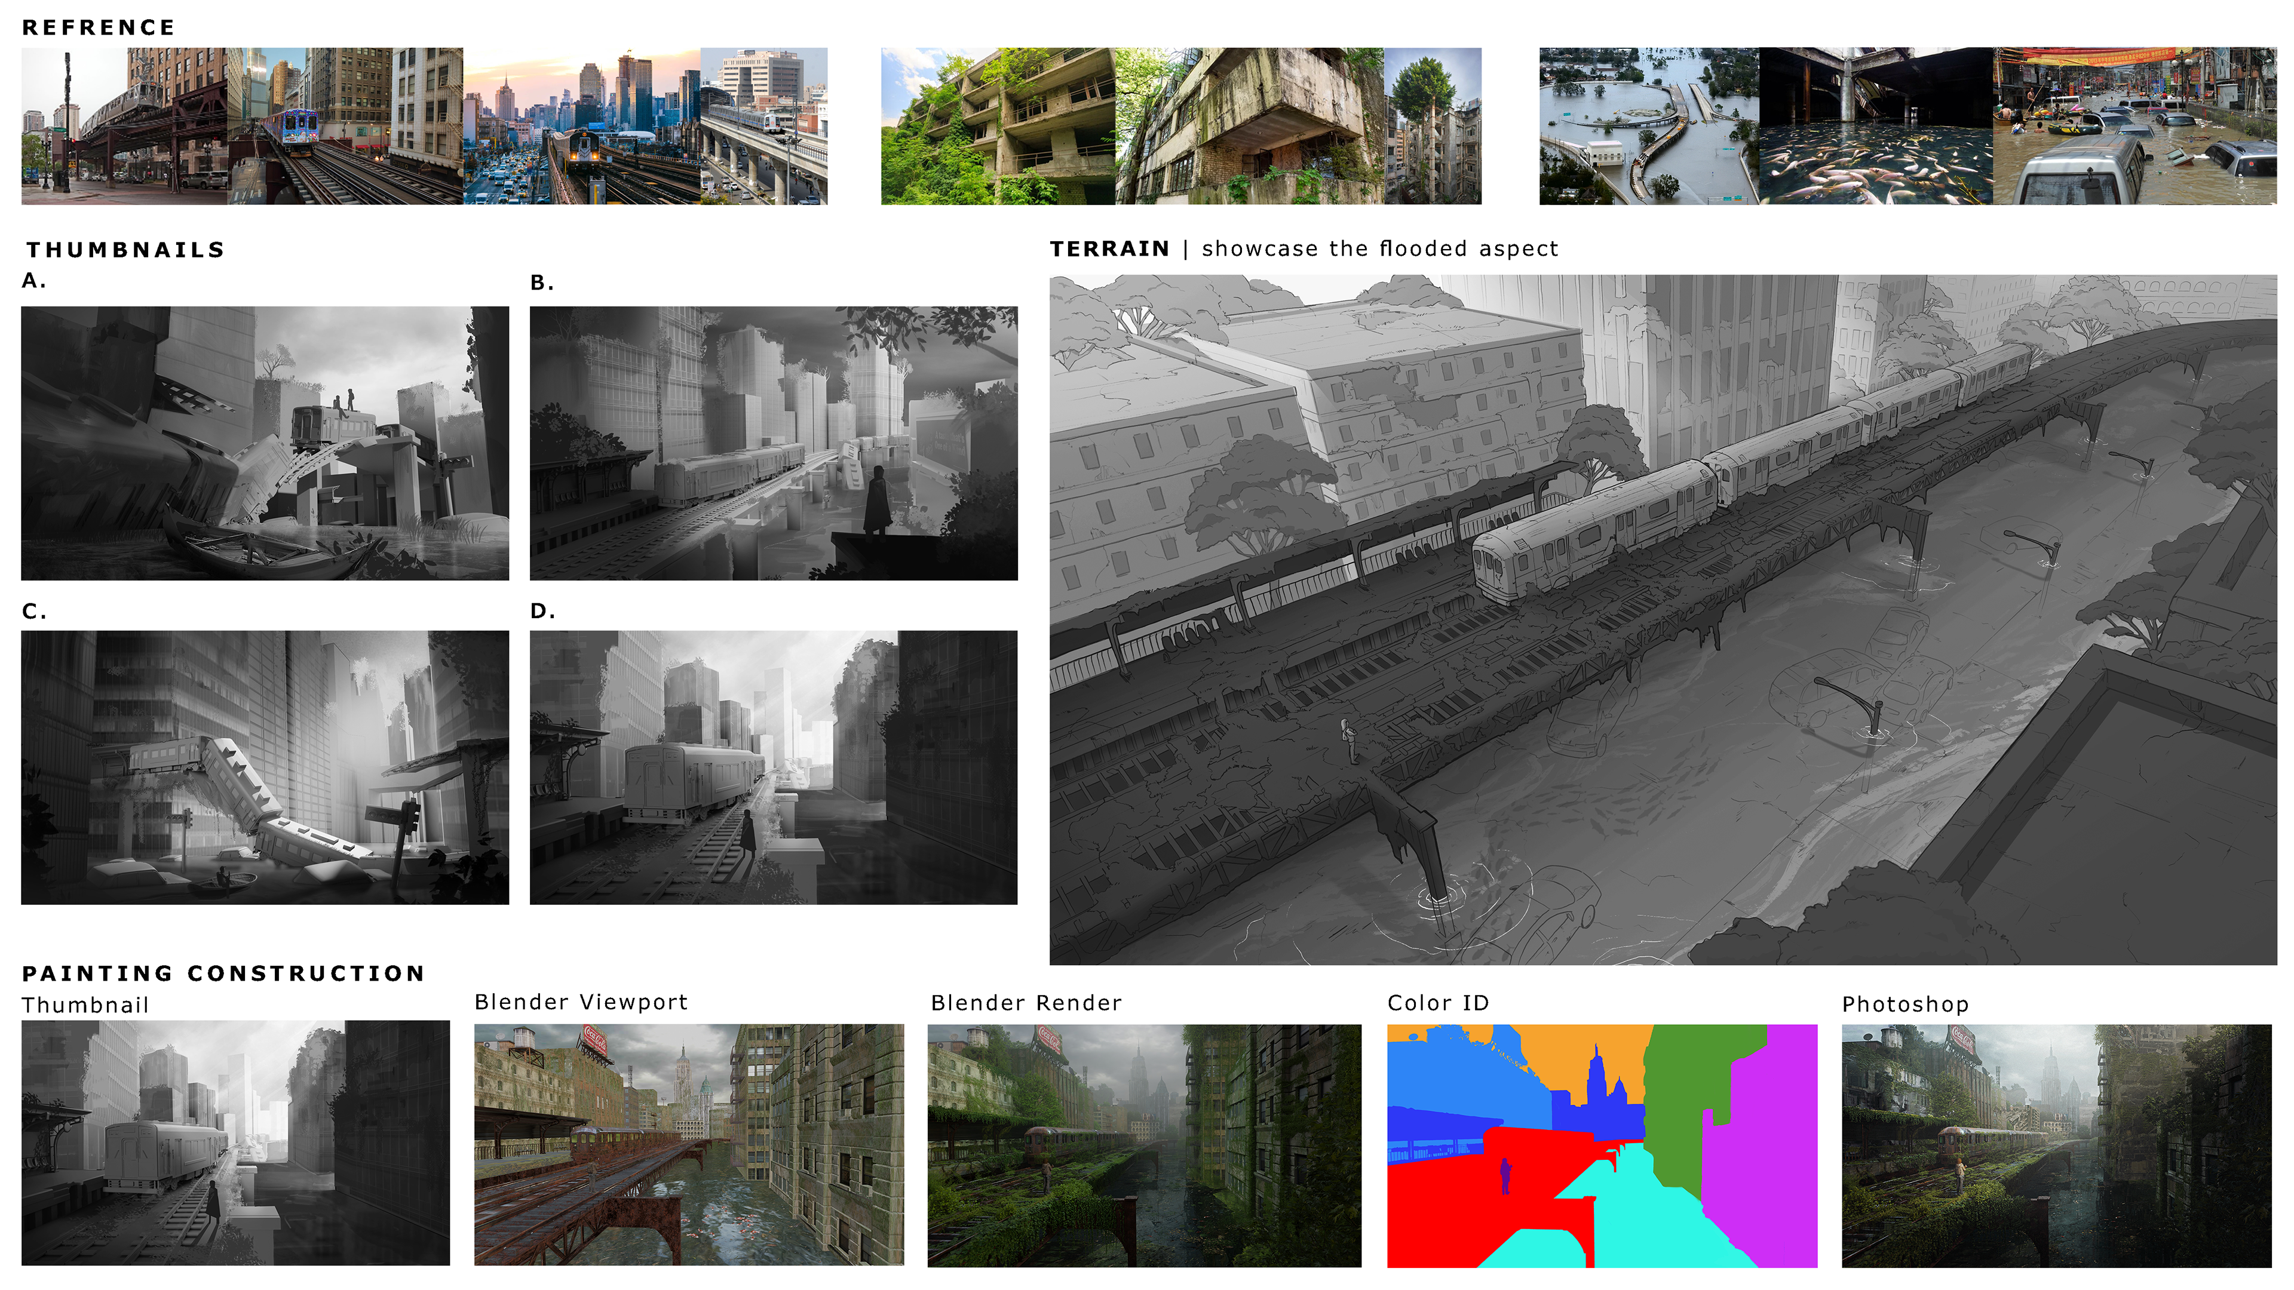Open the large terrain sketch of flooded railway
Screen dimensions: 2294x1290
1664,620
